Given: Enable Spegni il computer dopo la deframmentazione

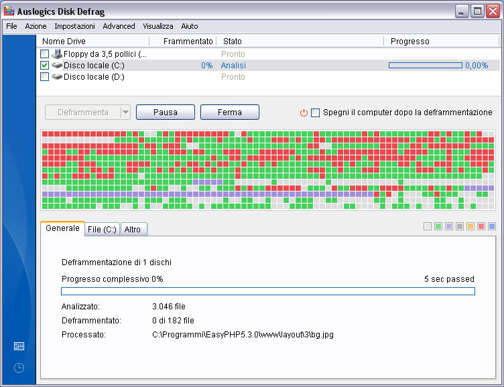Looking at the screenshot, I should pos(315,112).
